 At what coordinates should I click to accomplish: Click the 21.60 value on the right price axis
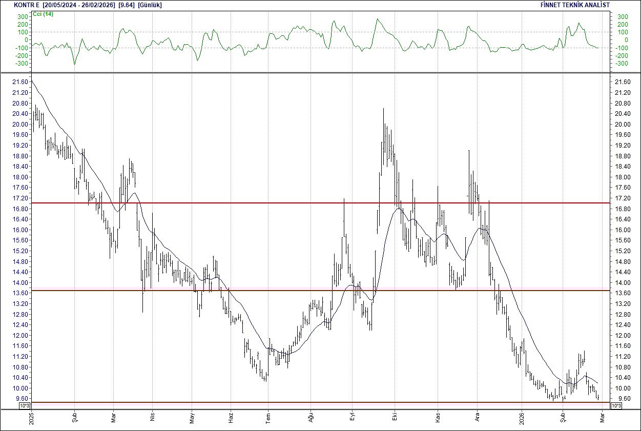click(x=622, y=81)
